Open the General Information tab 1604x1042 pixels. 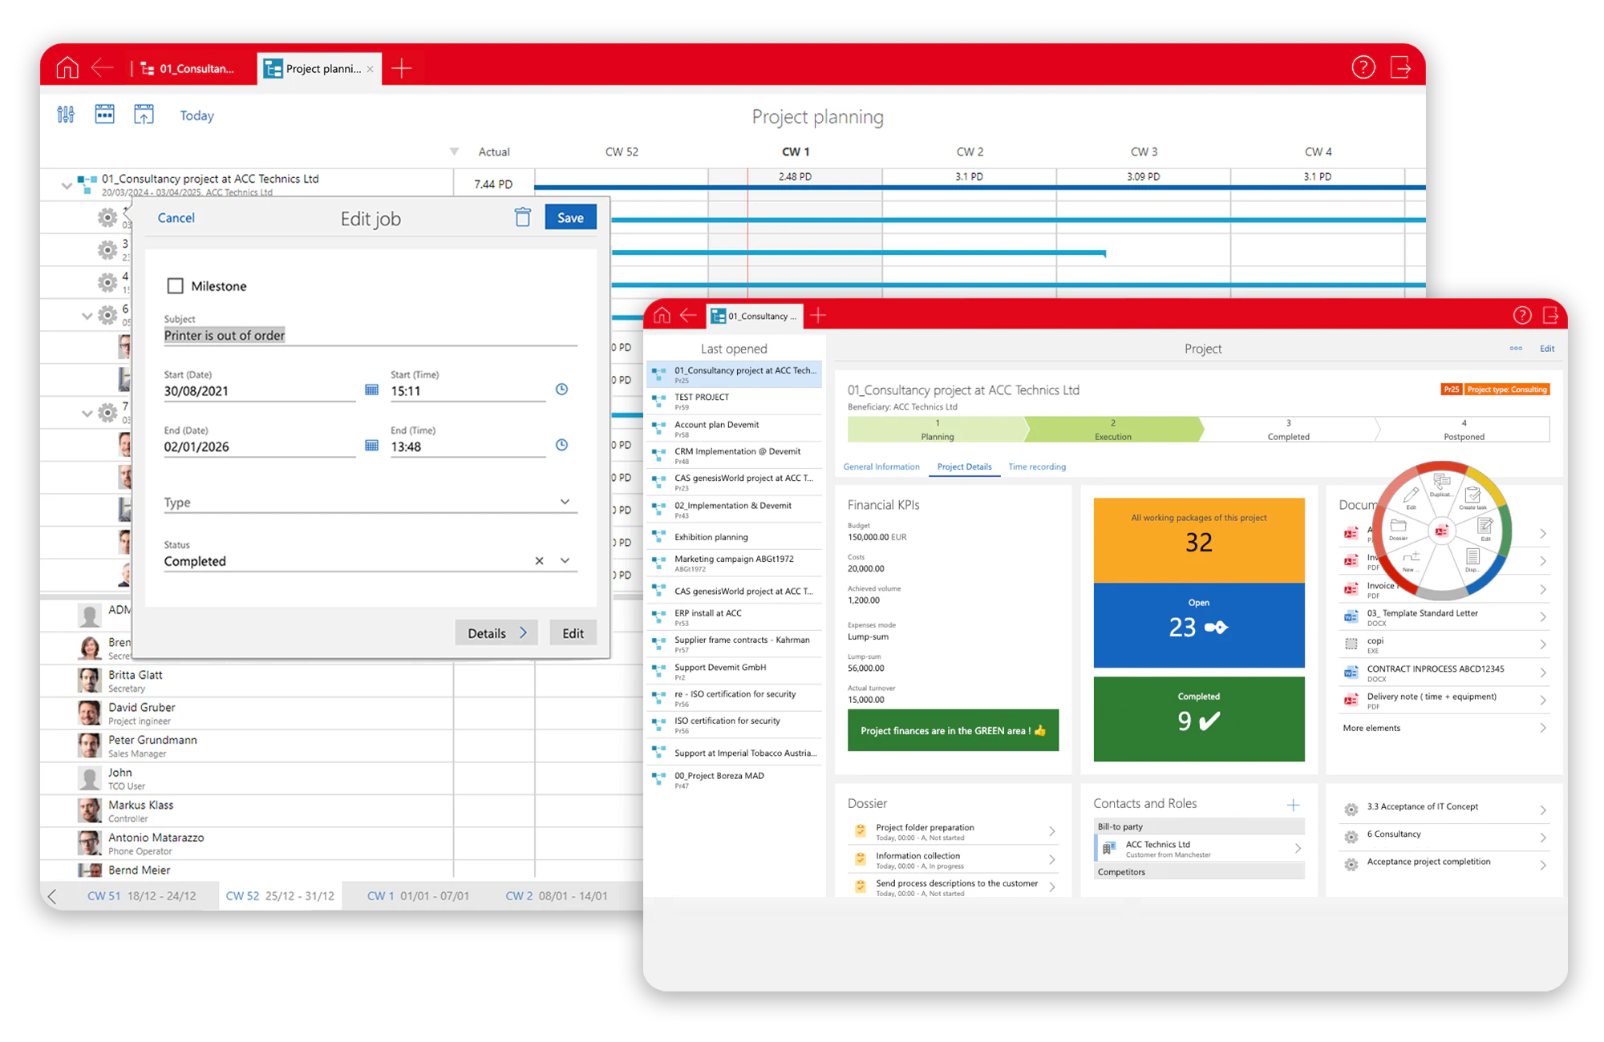[881, 466]
